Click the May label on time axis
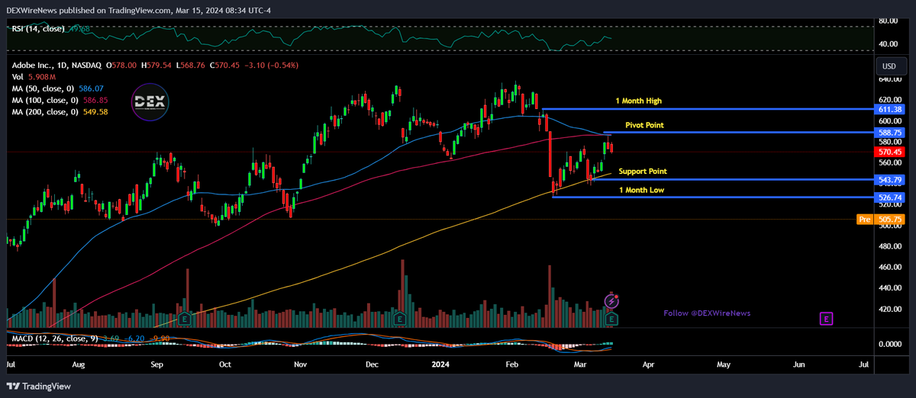Screen dimensions: 916x398 point(724,365)
